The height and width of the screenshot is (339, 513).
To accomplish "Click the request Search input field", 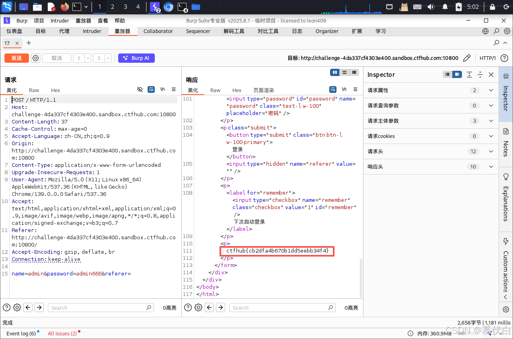I will point(101,308).
